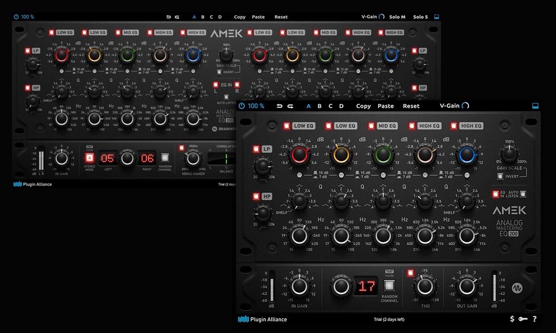Screen dimensions: 556x333
Task: Click the 100 % zoom value in front window
Action: (256, 106)
